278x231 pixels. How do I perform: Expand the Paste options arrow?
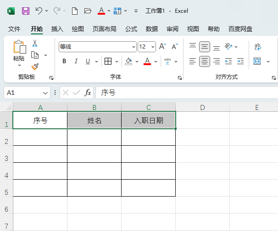pos(20,66)
